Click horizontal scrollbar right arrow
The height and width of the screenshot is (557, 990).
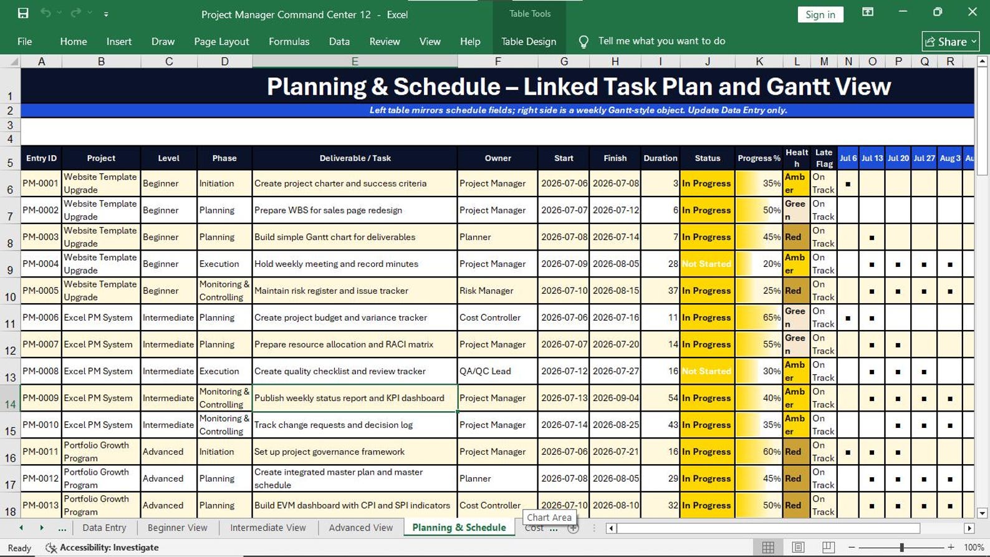(969, 528)
